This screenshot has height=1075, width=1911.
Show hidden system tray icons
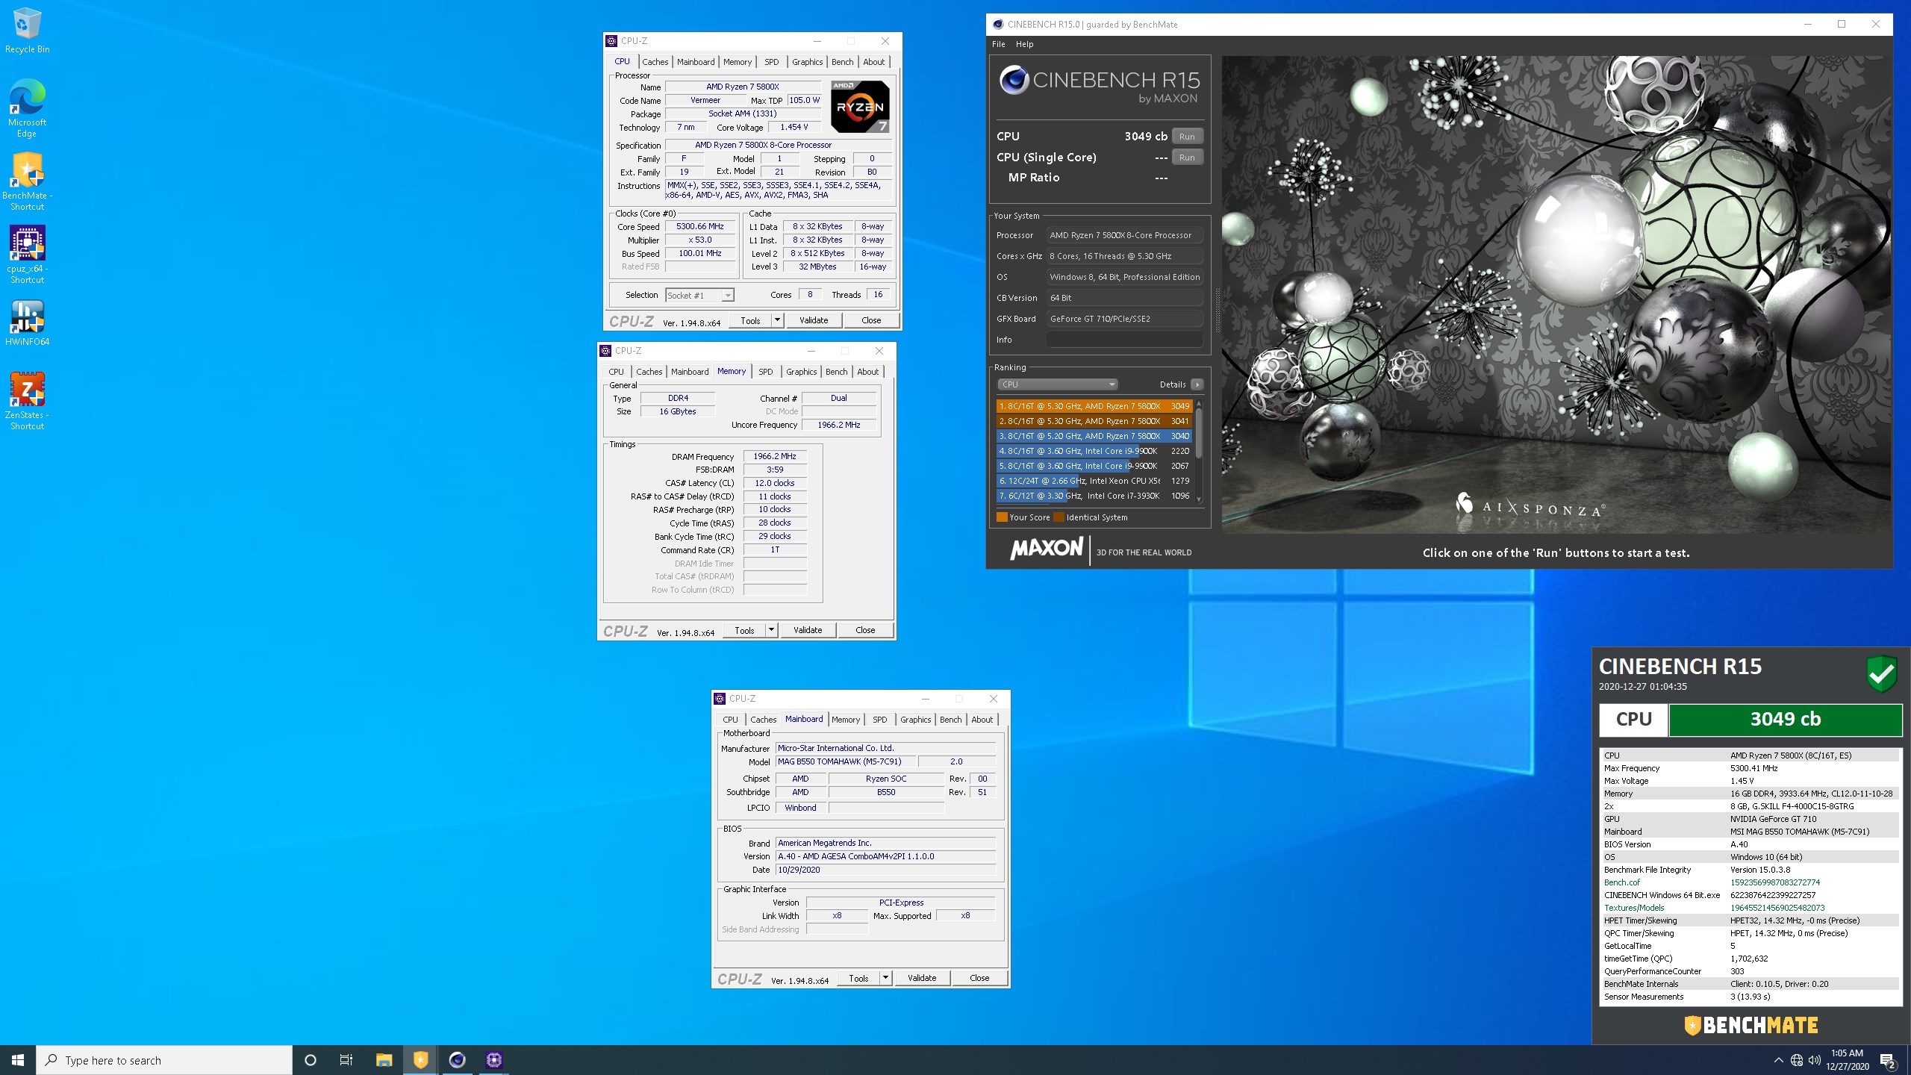[x=1778, y=1060]
